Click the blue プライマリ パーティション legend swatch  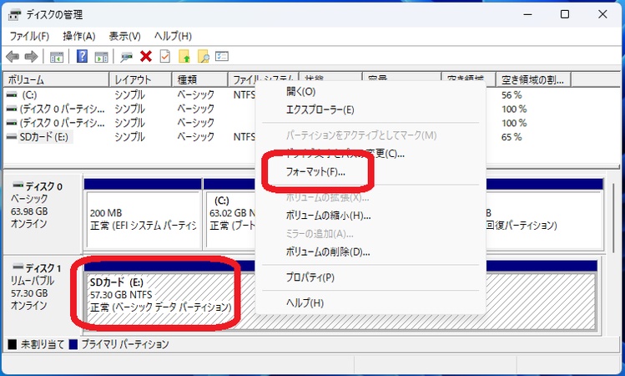73,344
